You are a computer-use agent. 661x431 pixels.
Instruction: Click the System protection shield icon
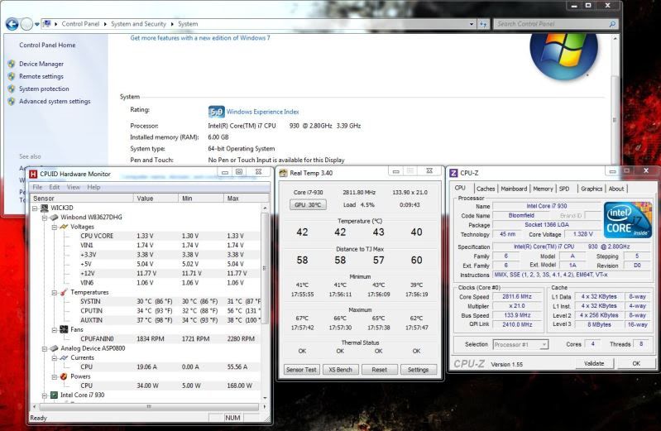[x=12, y=89]
